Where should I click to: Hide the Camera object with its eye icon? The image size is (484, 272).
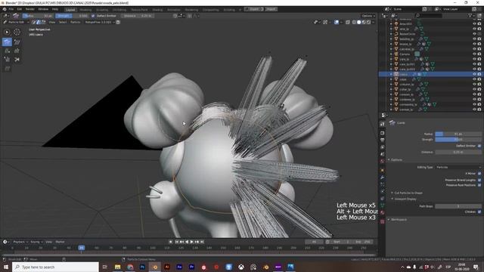[474, 54]
